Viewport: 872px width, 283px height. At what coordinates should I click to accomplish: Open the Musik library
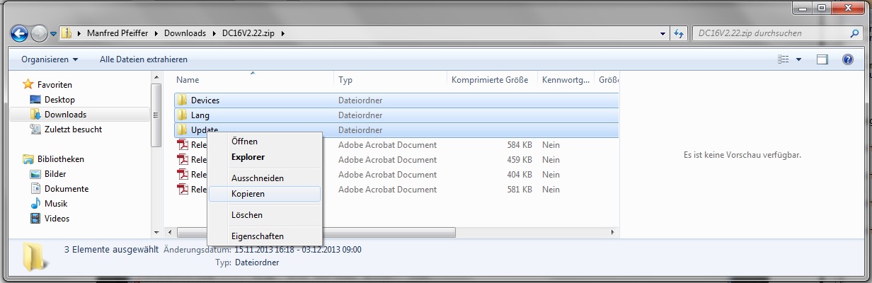coord(56,204)
